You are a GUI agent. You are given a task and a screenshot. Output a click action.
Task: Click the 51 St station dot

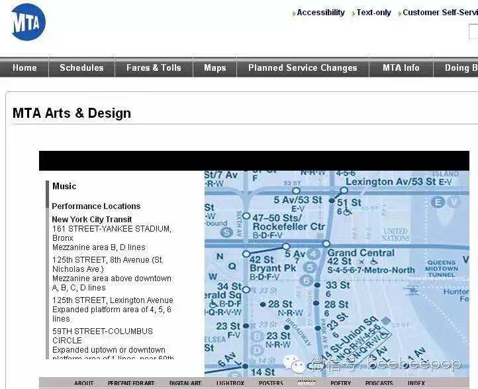click(x=332, y=200)
